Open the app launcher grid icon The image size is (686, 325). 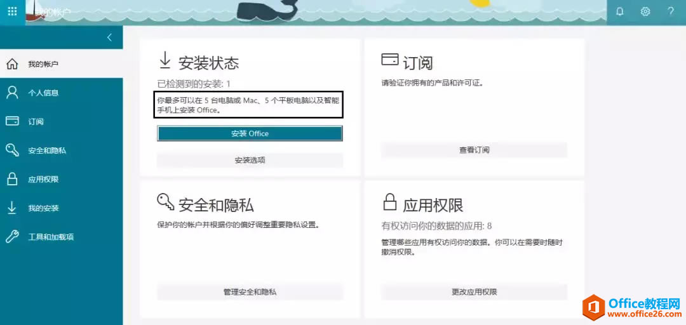(x=12, y=12)
